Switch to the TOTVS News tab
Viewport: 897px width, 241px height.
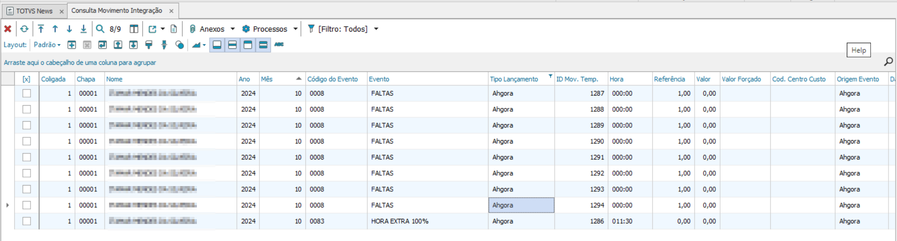pos(34,11)
